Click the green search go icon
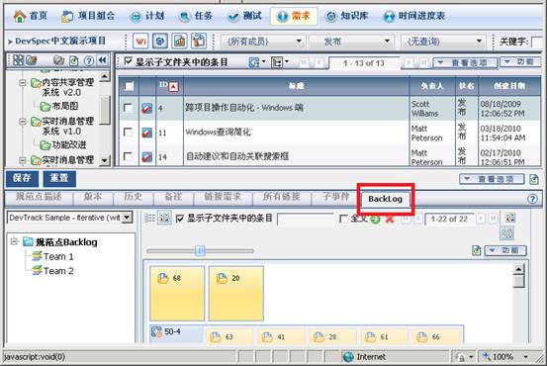This screenshot has height=366, width=547. pyautogui.click(x=375, y=220)
